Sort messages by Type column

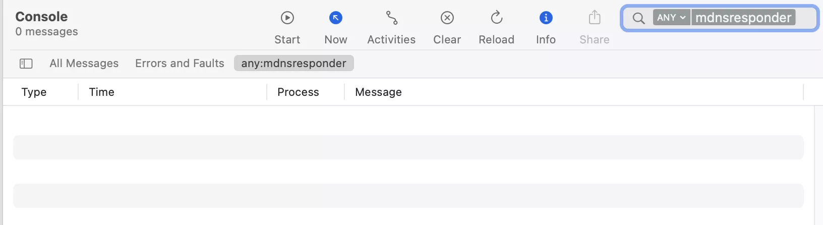[34, 92]
